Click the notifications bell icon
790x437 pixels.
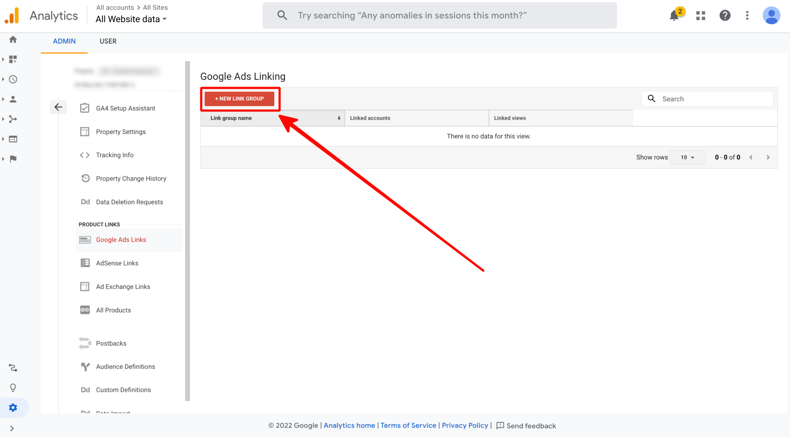coord(674,16)
